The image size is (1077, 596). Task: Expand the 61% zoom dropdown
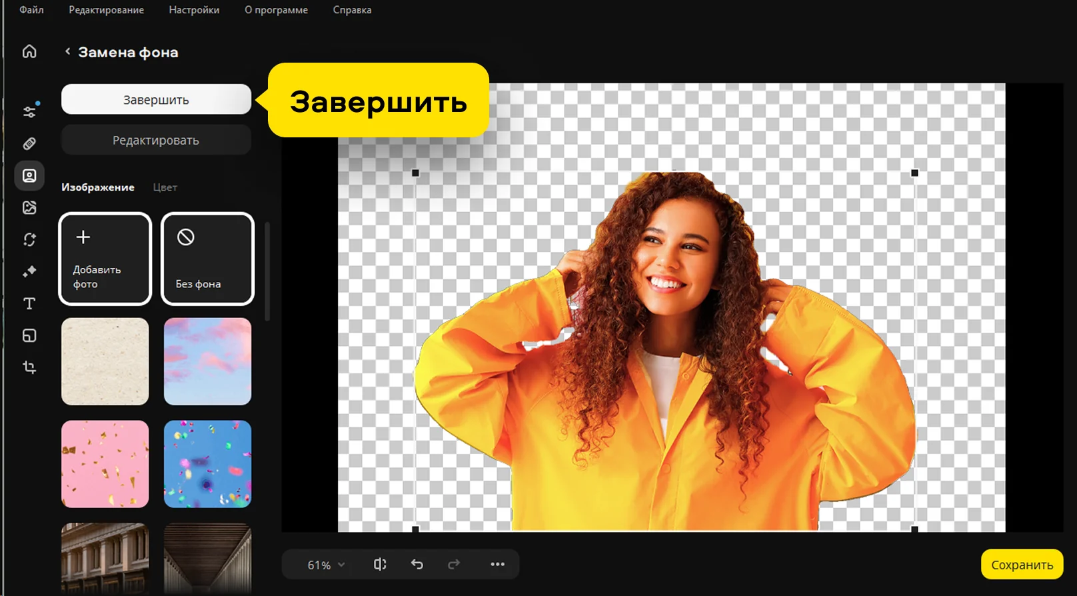pyautogui.click(x=326, y=565)
